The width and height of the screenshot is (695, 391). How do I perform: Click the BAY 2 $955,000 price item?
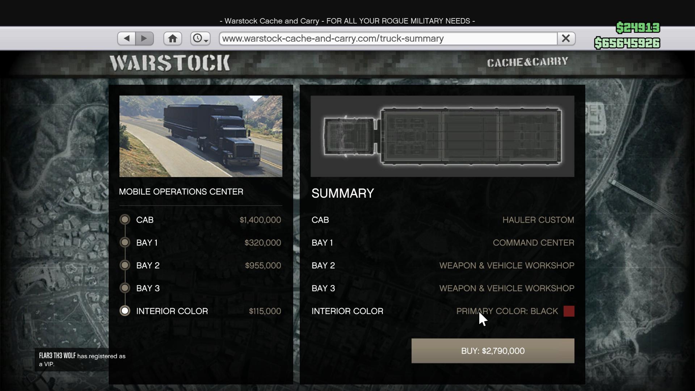201,265
